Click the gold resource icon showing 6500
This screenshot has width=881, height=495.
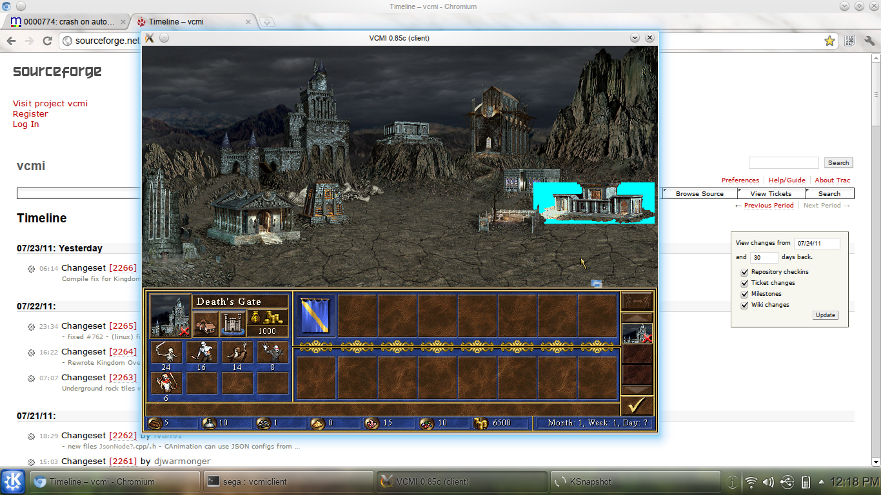point(480,423)
